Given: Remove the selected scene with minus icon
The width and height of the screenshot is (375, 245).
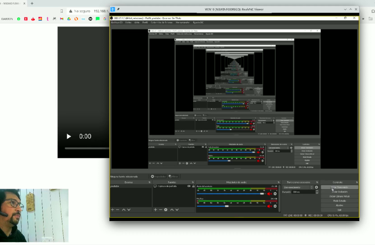Looking at the screenshot, I should [118, 210].
